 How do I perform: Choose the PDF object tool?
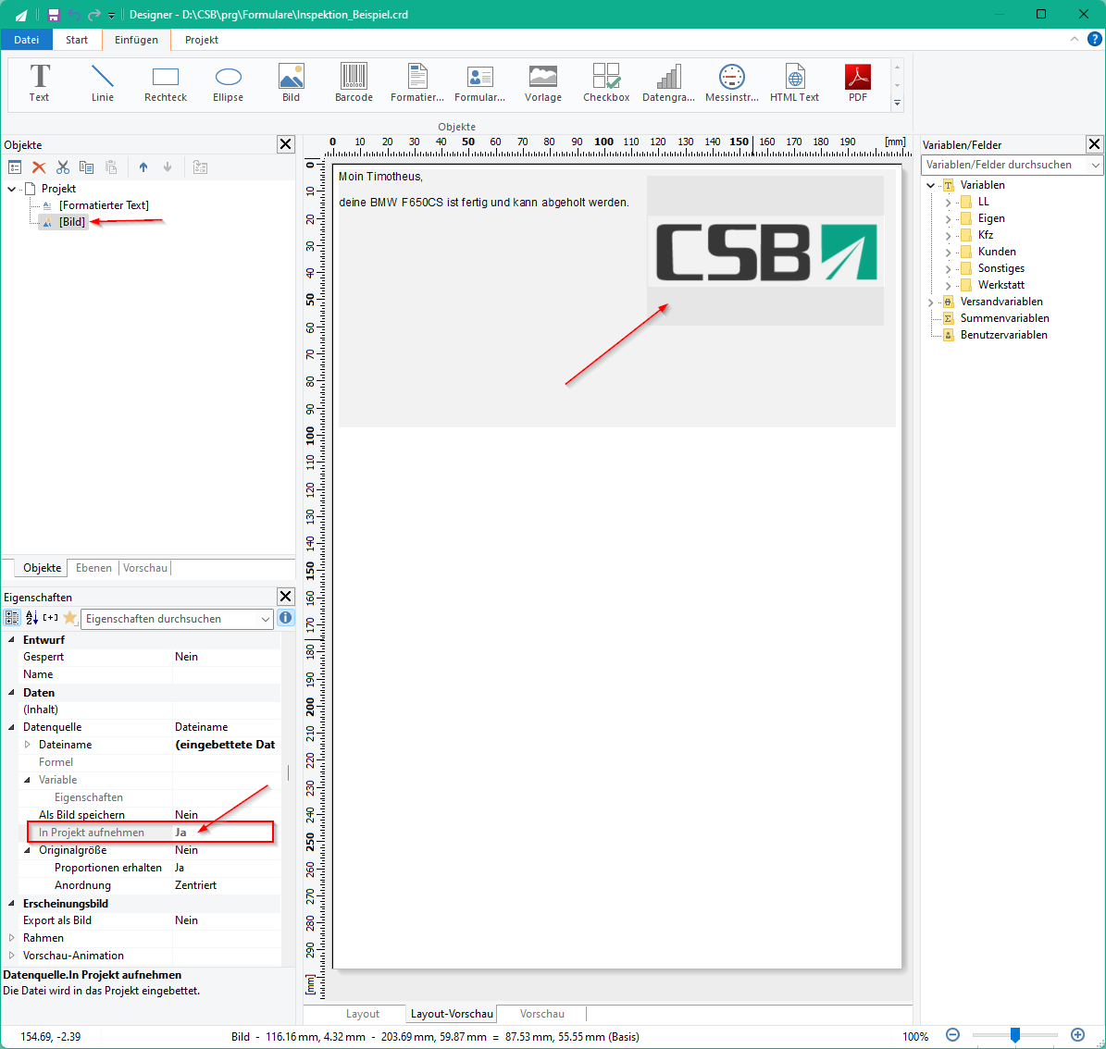[x=858, y=82]
